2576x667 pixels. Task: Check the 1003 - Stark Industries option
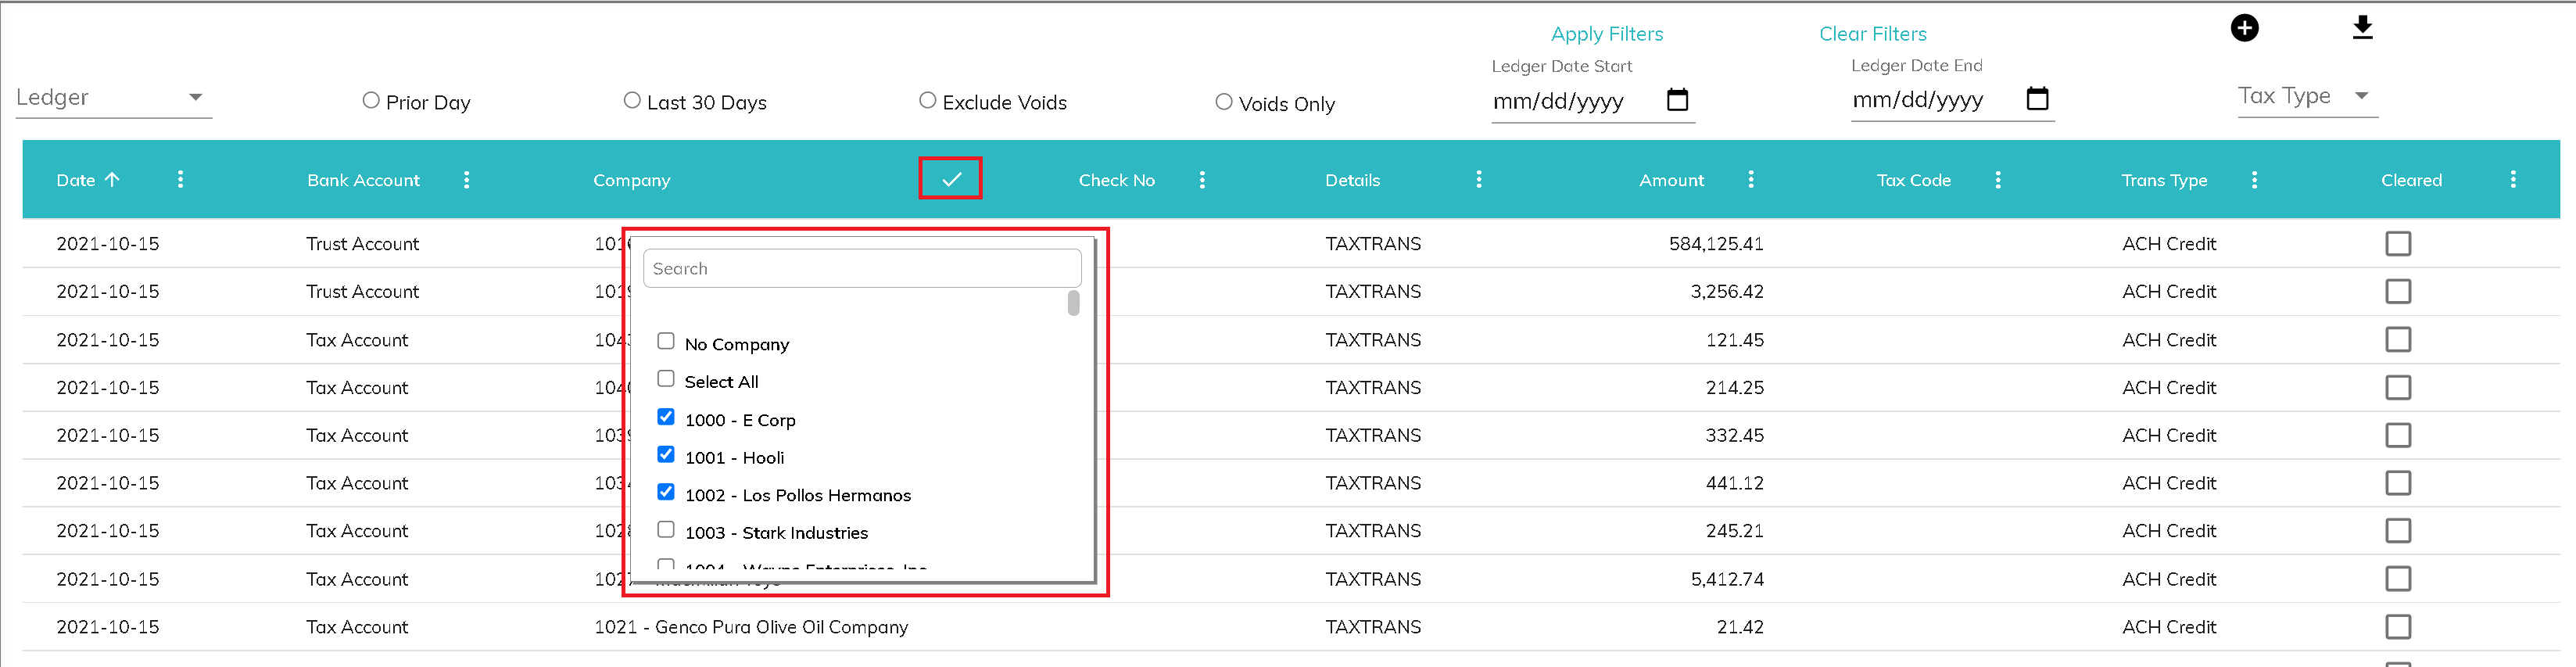tap(666, 530)
